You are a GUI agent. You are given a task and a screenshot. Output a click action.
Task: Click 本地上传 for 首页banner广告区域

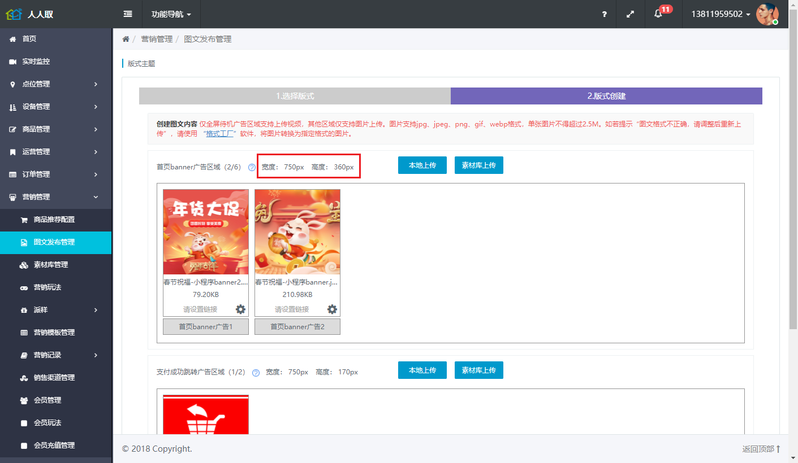(422, 165)
